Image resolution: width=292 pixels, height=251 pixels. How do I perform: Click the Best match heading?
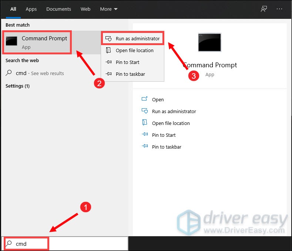tap(17, 25)
